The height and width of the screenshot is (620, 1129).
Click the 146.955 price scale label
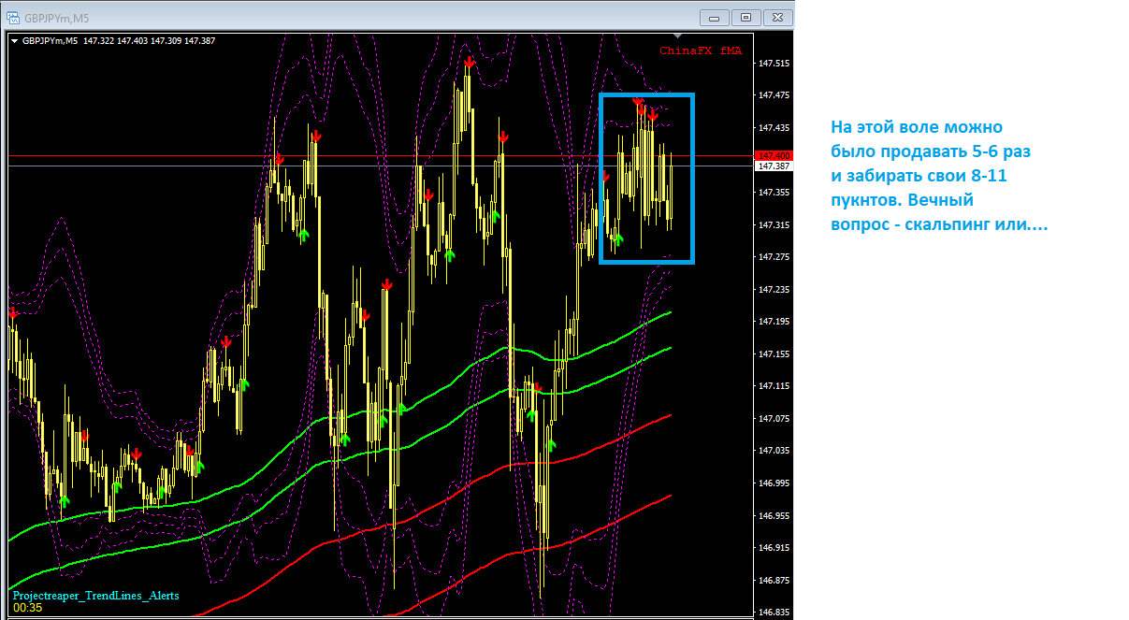click(774, 516)
